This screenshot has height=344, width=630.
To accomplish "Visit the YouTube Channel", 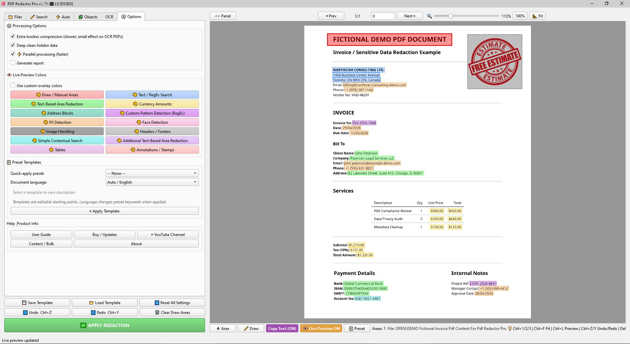I will pos(168,235).
